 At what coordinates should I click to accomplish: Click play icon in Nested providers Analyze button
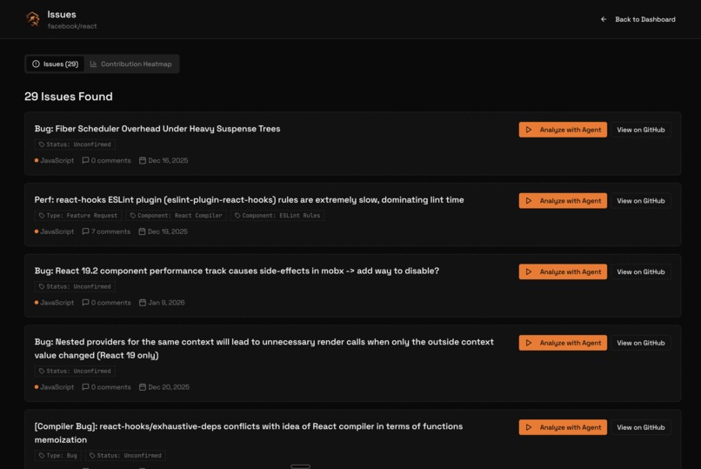click(x=529, y=343)
